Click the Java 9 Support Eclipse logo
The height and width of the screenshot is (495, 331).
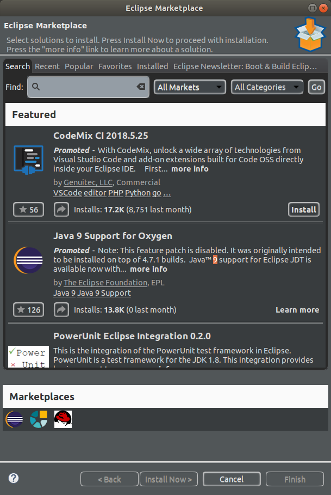(x=28, y=260)
